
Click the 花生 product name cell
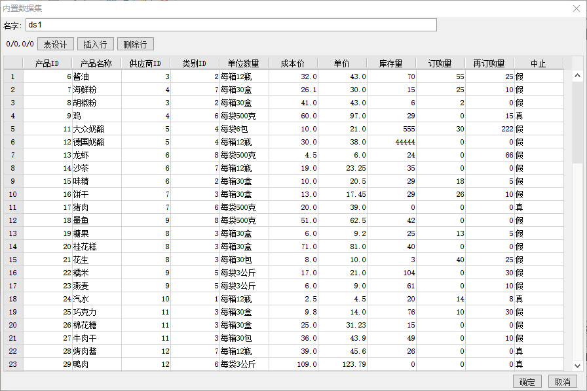click(96, 260)
